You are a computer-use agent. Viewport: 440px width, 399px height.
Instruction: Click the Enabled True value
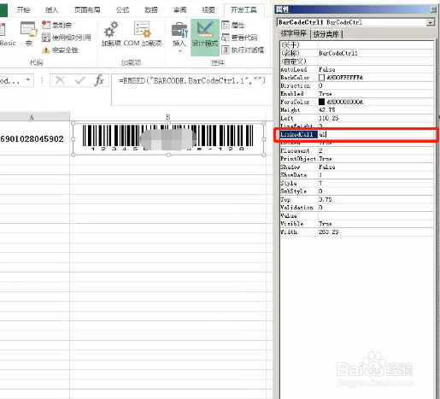[326, 94]
